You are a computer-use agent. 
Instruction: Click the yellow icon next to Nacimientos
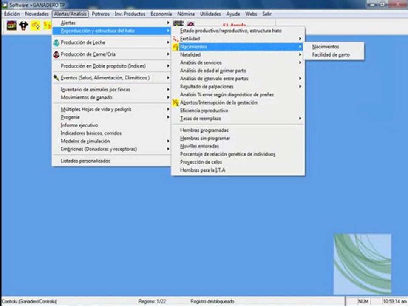tap(176, 47)
